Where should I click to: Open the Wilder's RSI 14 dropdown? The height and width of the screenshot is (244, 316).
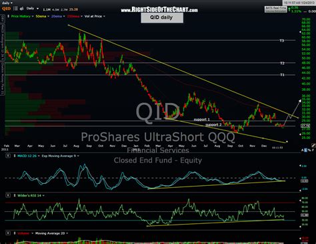(x=31, y=195)
